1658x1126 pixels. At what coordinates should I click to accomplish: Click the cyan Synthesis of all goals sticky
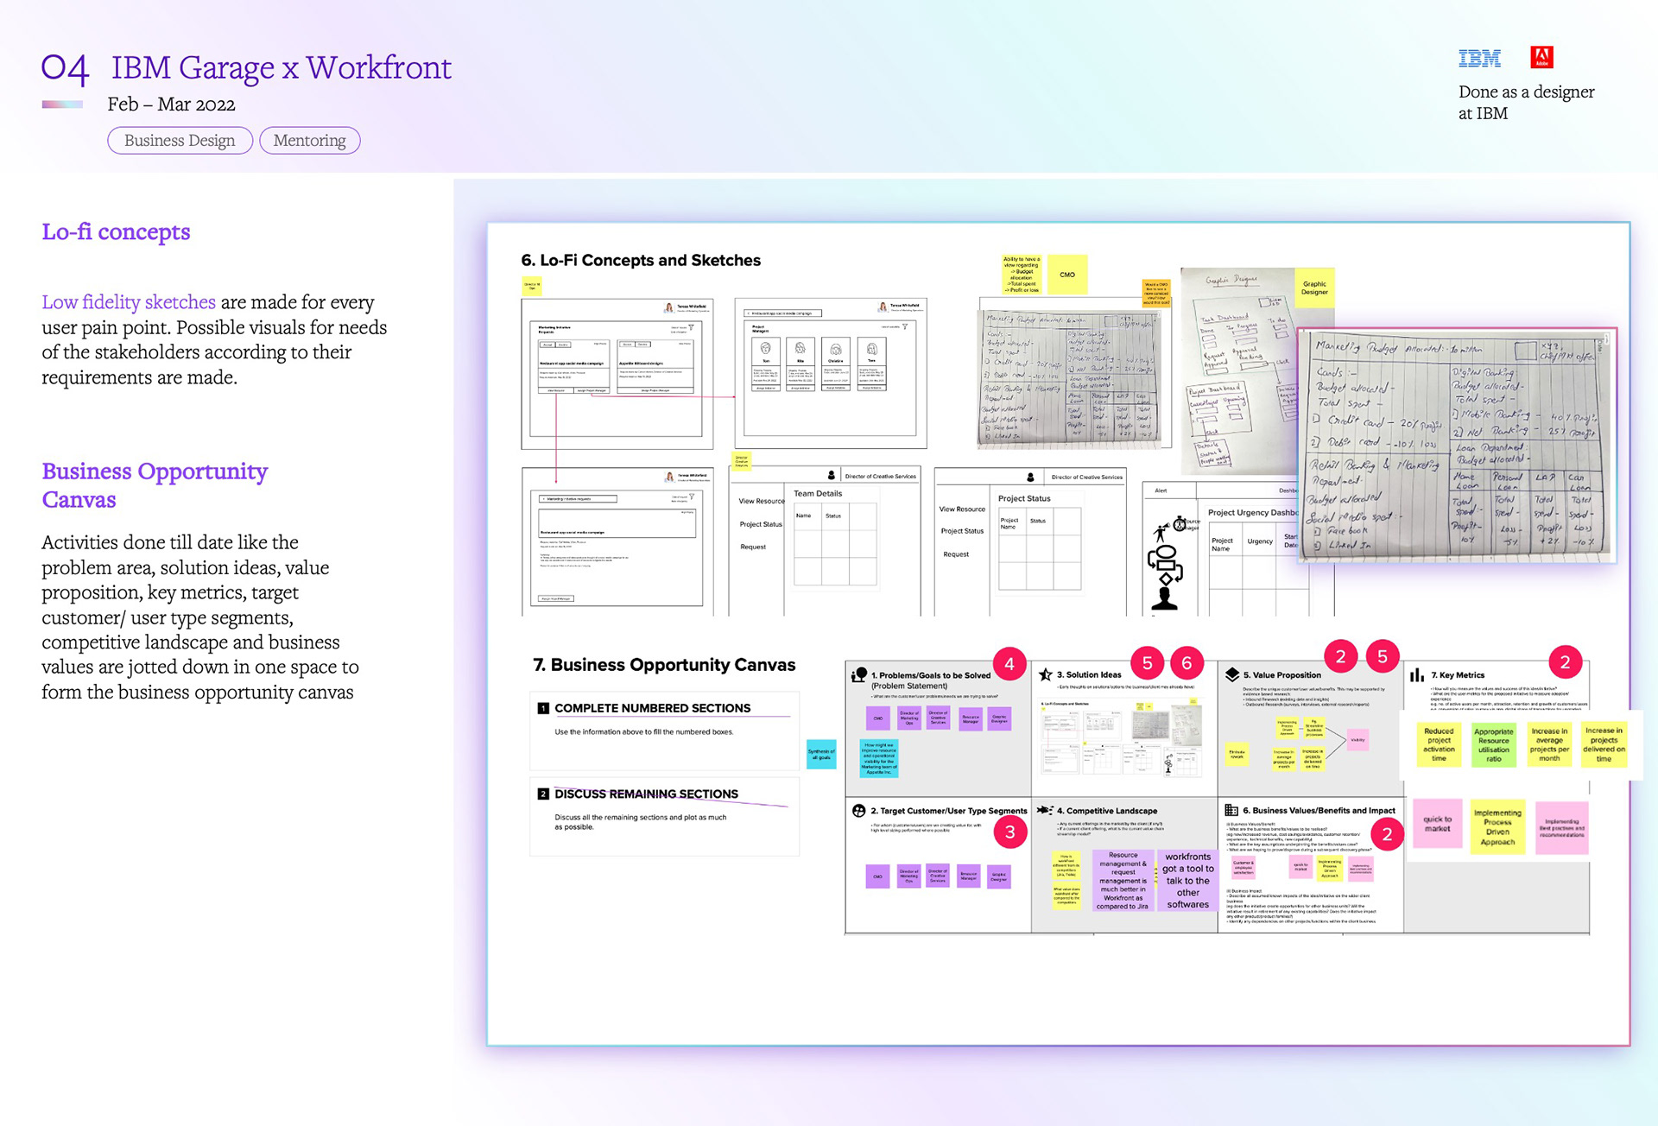pos(821,754)
